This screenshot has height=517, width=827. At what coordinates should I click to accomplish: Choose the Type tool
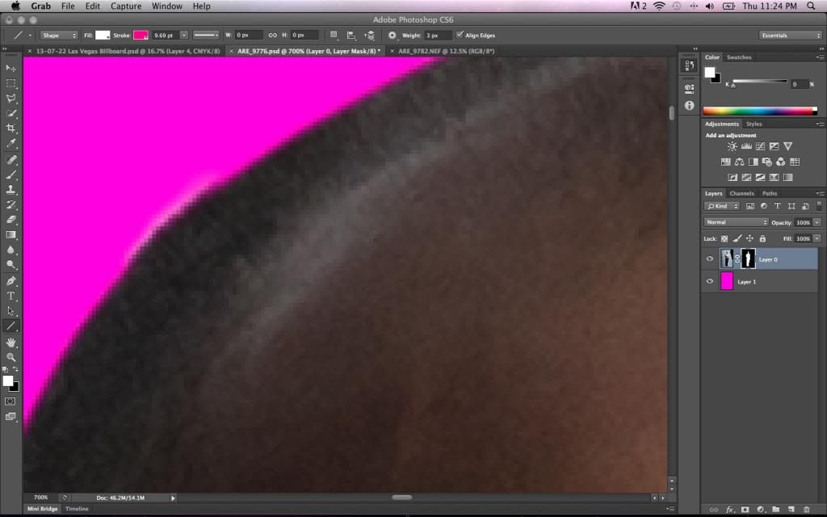point(10,296)
